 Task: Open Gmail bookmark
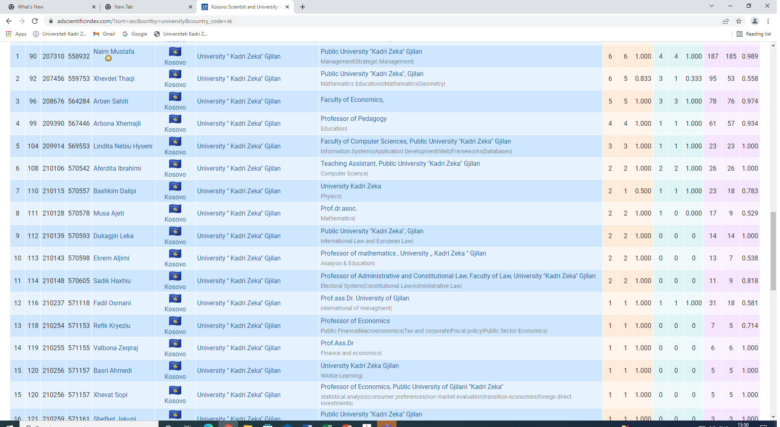tap(104, 34)
